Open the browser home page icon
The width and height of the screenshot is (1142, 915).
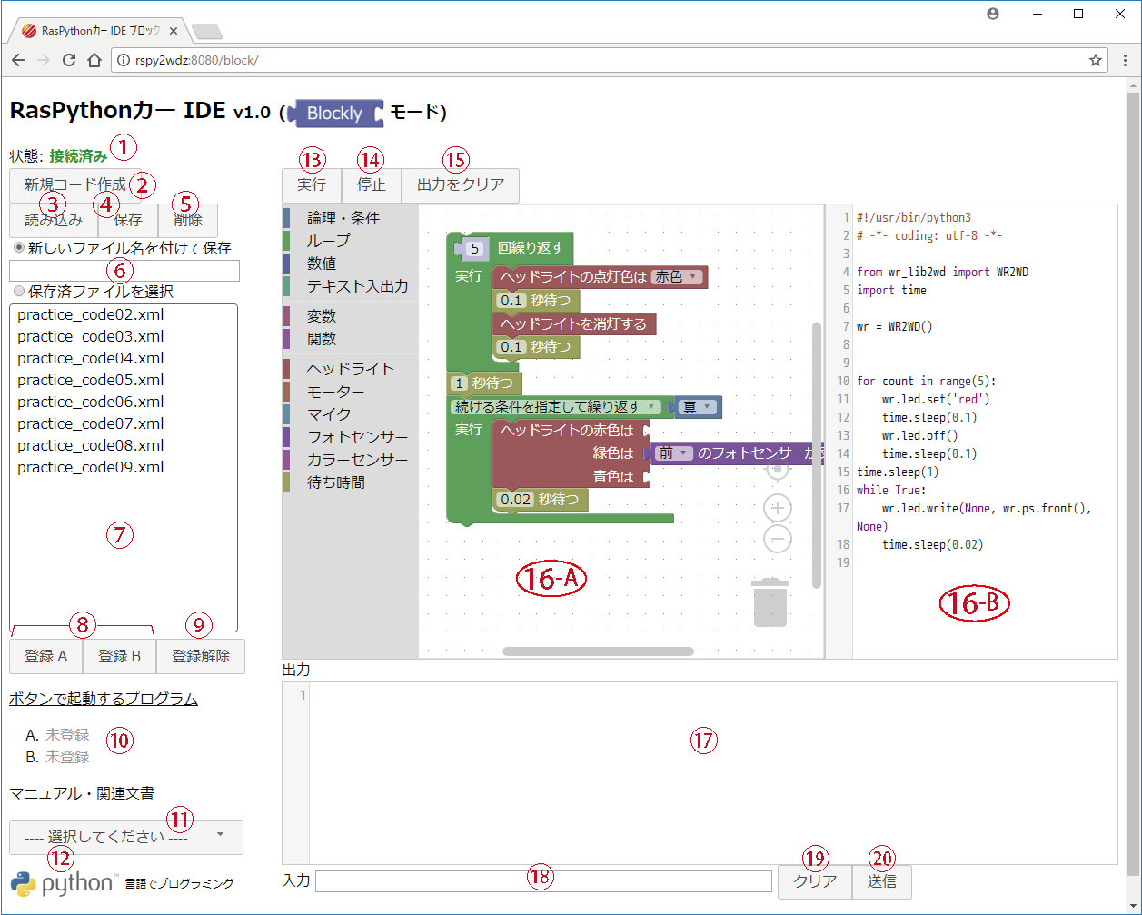pos(94,61)
